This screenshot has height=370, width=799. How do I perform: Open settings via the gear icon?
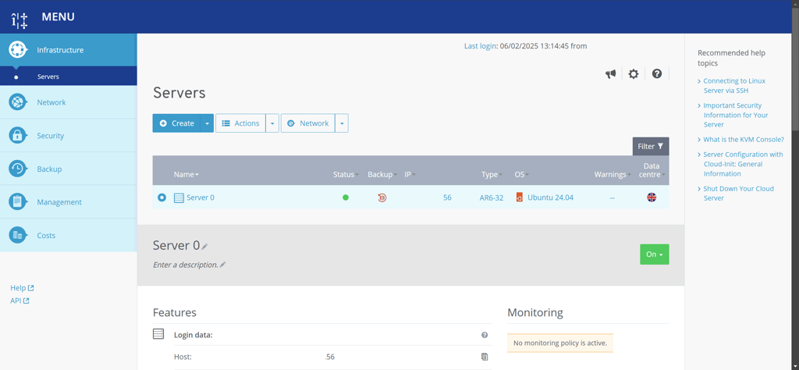click(x=633, y=74)
